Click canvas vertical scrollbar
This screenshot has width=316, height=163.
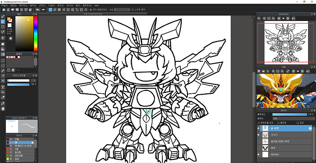pyautogui.click(x=254, y=89)
